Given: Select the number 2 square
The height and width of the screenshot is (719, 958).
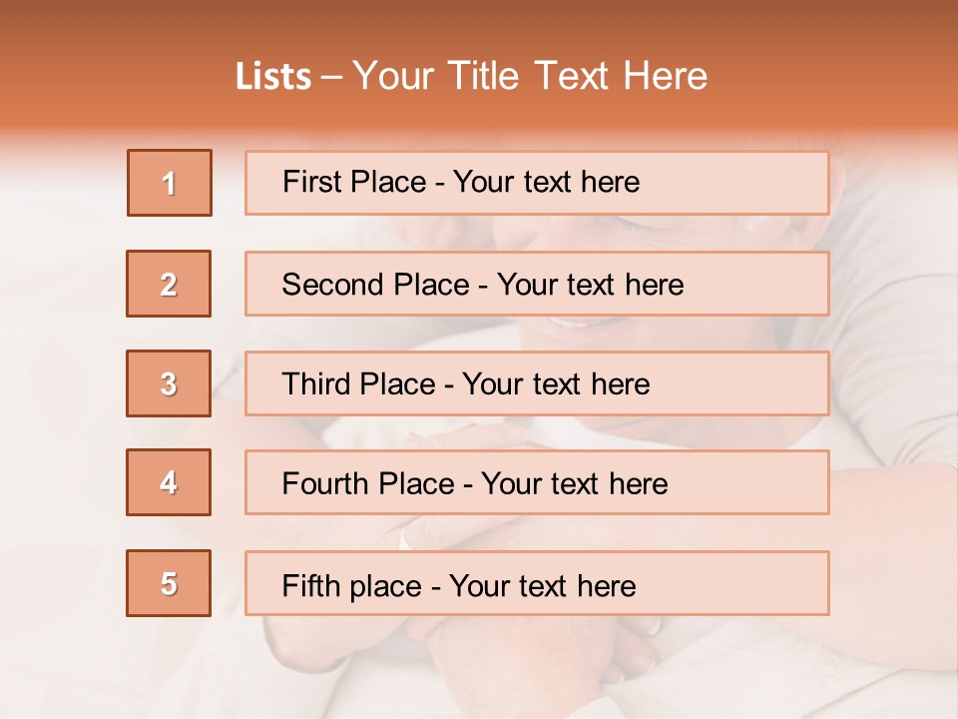Looking at the screenshot, I should (169, 284).
